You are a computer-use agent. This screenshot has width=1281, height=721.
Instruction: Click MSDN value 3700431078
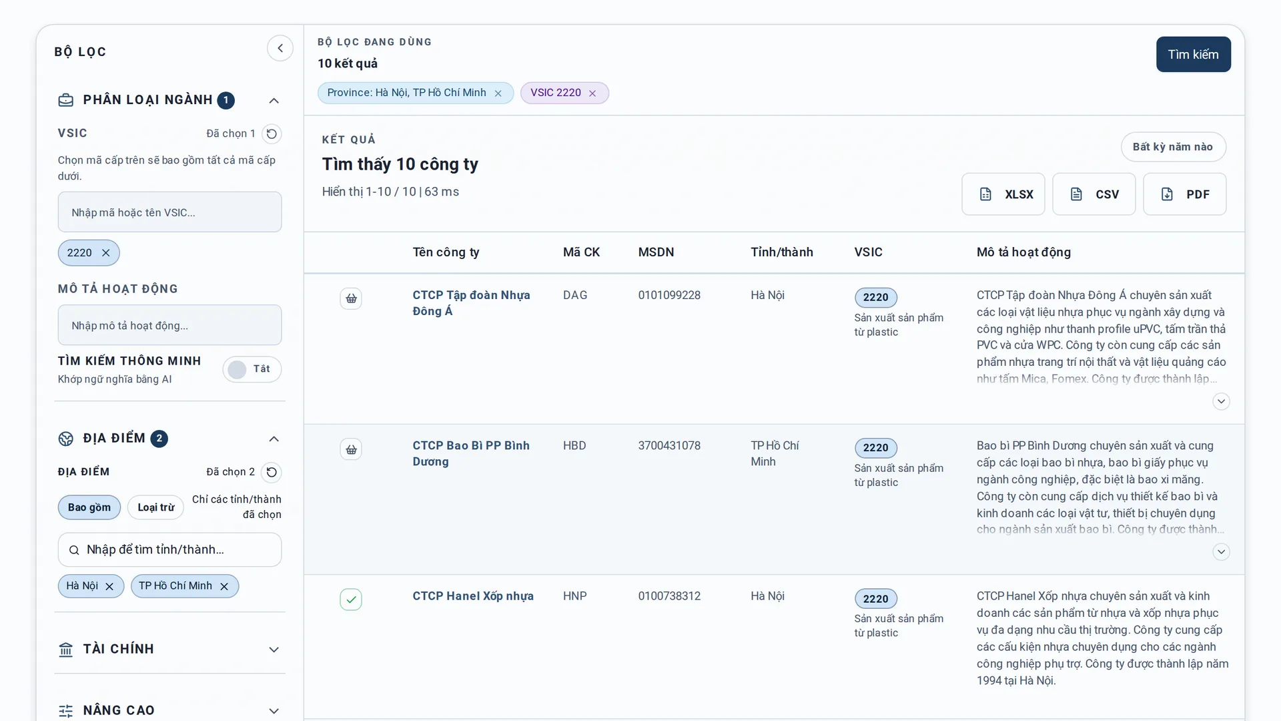point(669,445)
